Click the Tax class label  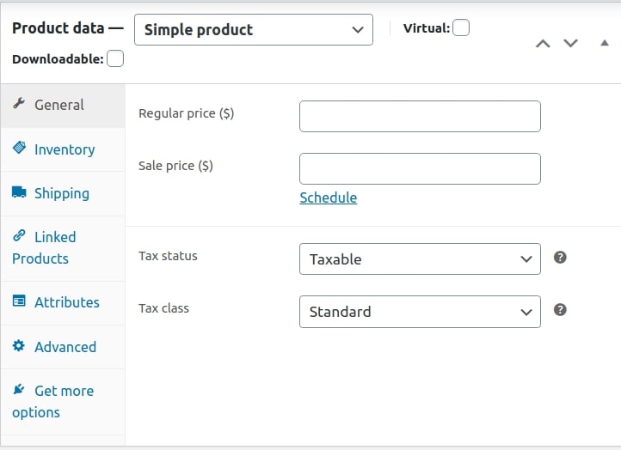coord(163,308)
